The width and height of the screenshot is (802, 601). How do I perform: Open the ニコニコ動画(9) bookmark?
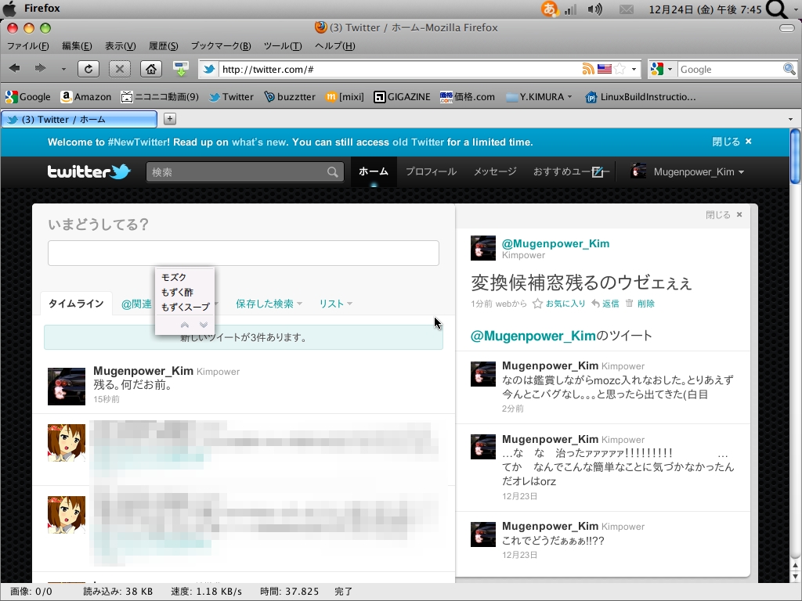[160, 96]
